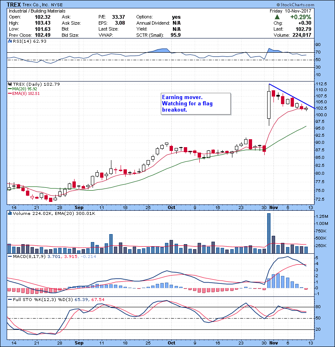
Task: Click the 1.25M volume axis label
Action: click(x=322, y=216)
